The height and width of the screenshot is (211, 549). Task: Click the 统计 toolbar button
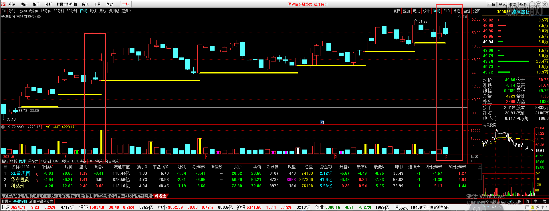tap(426, 11)
